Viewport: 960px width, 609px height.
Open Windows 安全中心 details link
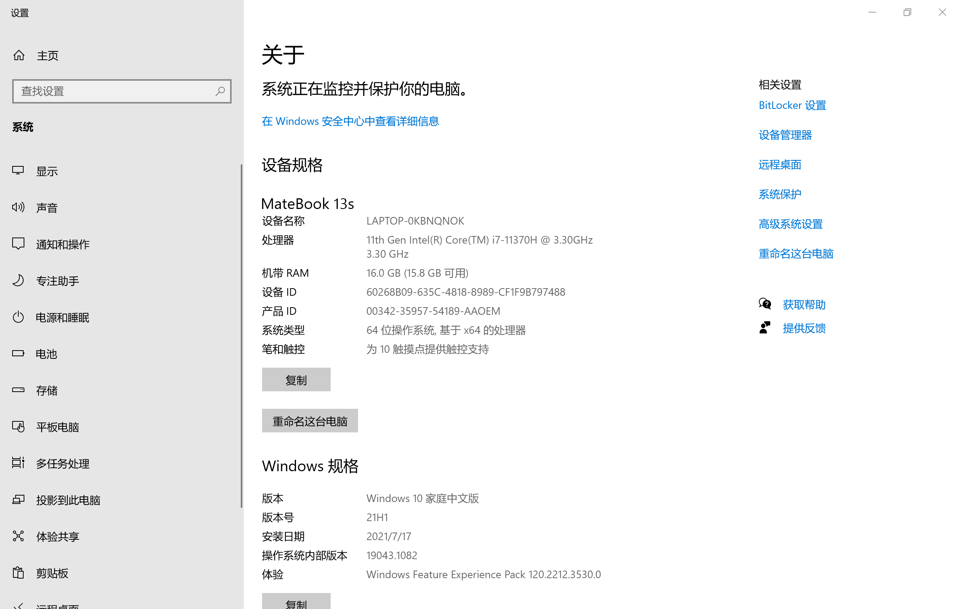350,121
